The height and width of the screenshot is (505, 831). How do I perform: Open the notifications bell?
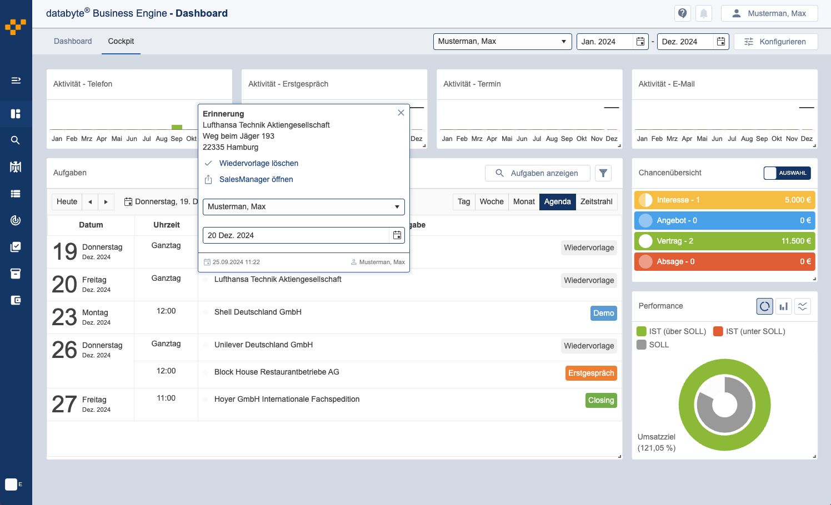pos(703,13)
